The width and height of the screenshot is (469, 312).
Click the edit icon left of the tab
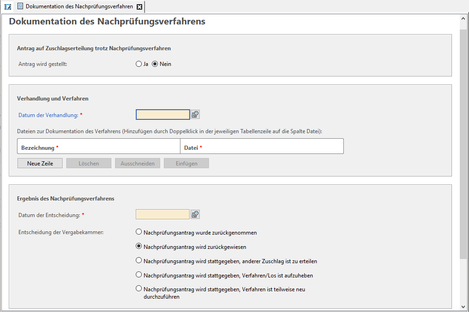(8, 6)
